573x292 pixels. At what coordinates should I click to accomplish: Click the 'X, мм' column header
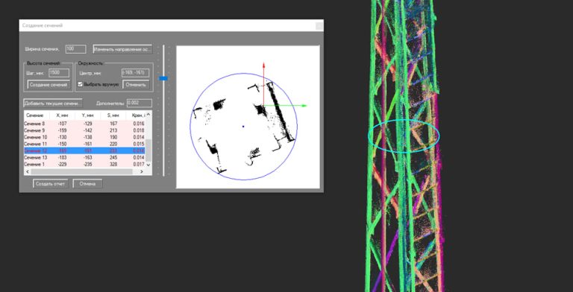coord(62,115)
